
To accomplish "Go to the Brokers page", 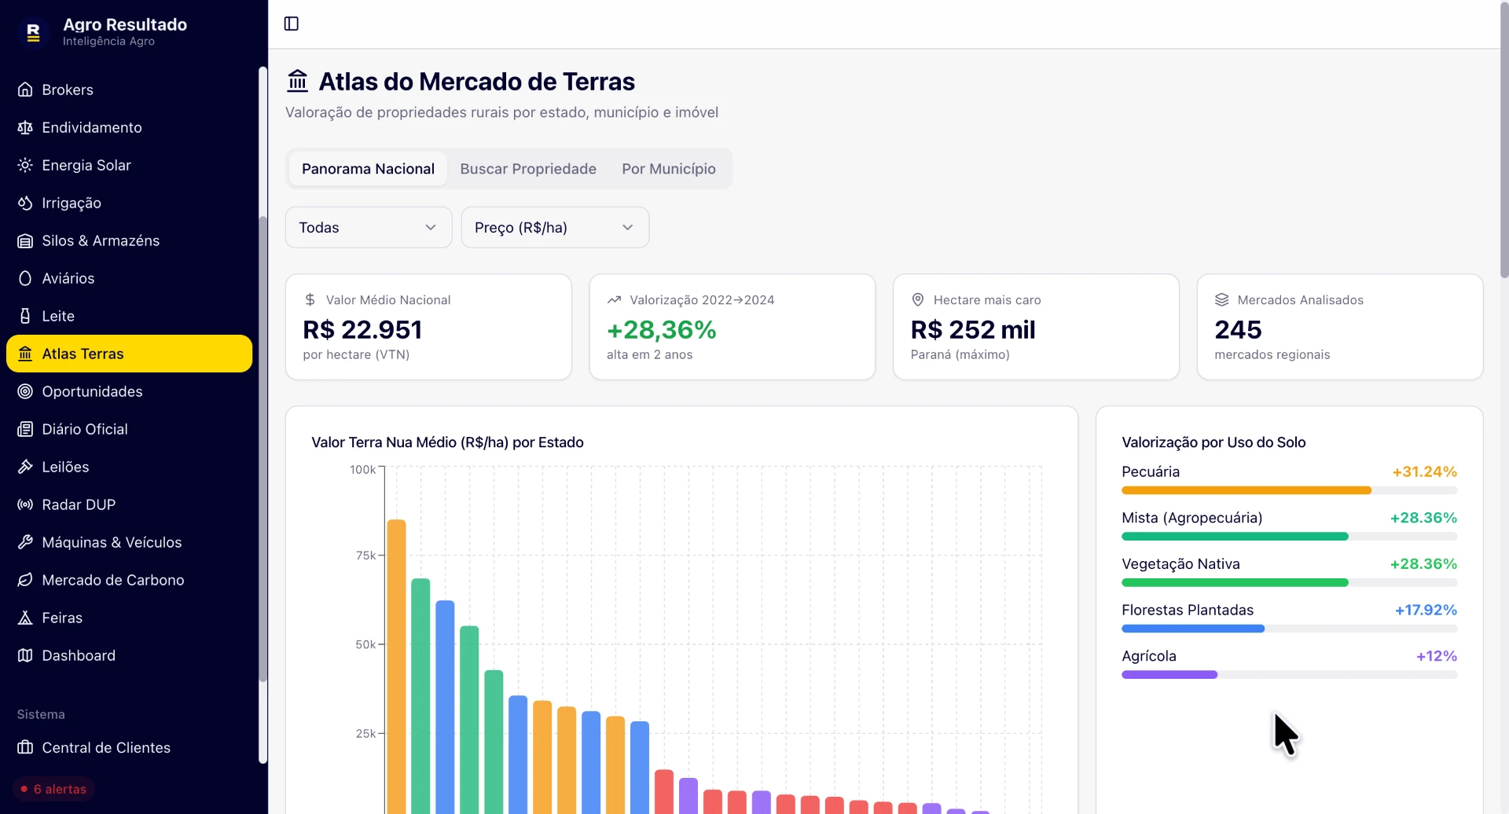I will tap(129, 90).
